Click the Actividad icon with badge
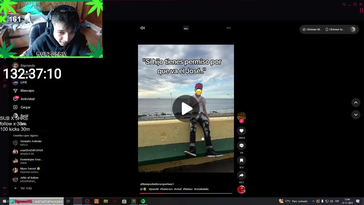 (x=15, y=99)
